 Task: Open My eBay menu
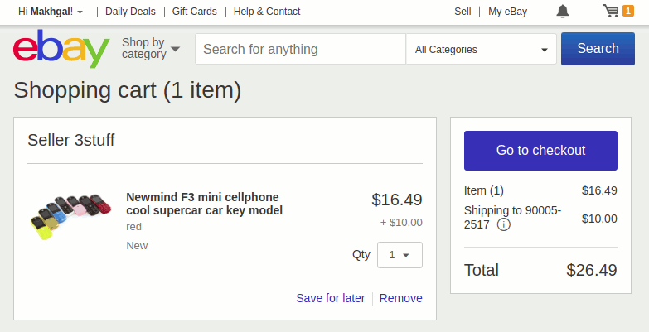point(507,12)
